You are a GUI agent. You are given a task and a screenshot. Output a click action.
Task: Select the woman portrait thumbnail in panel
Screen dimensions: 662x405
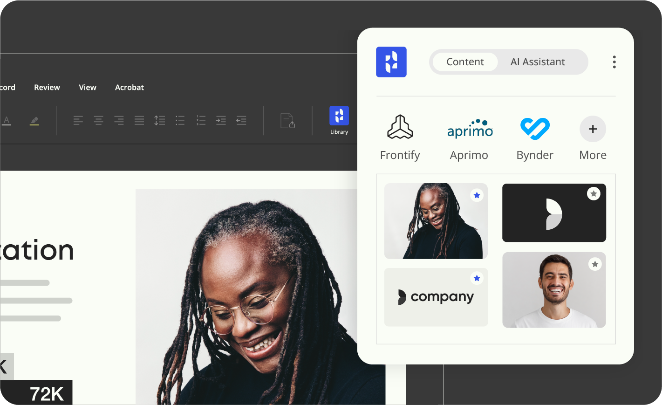coord(436,221)
